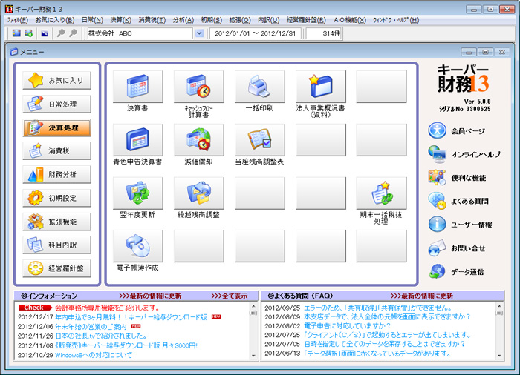The height and width of the screenshot is (375, 520).
Task: Open the 経営羅針盤(R) menu
Action: click(x=306, y=20)
